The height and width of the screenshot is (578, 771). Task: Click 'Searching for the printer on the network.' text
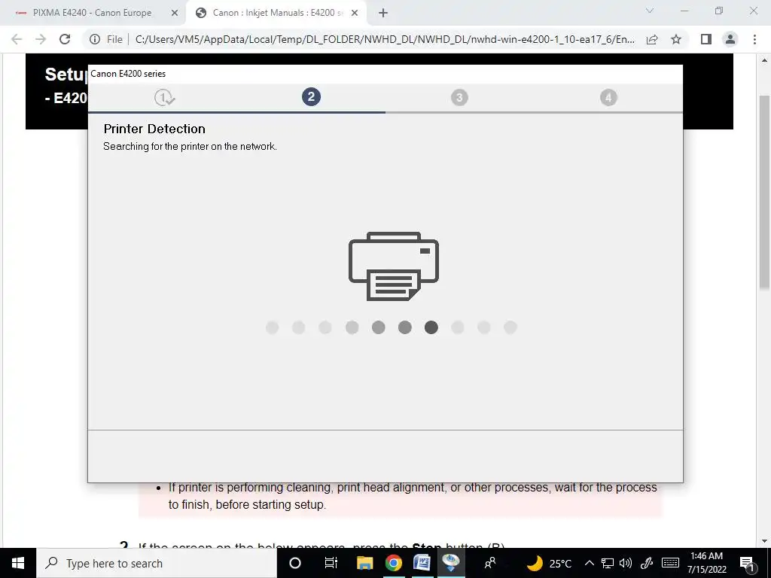coord(190,147)
